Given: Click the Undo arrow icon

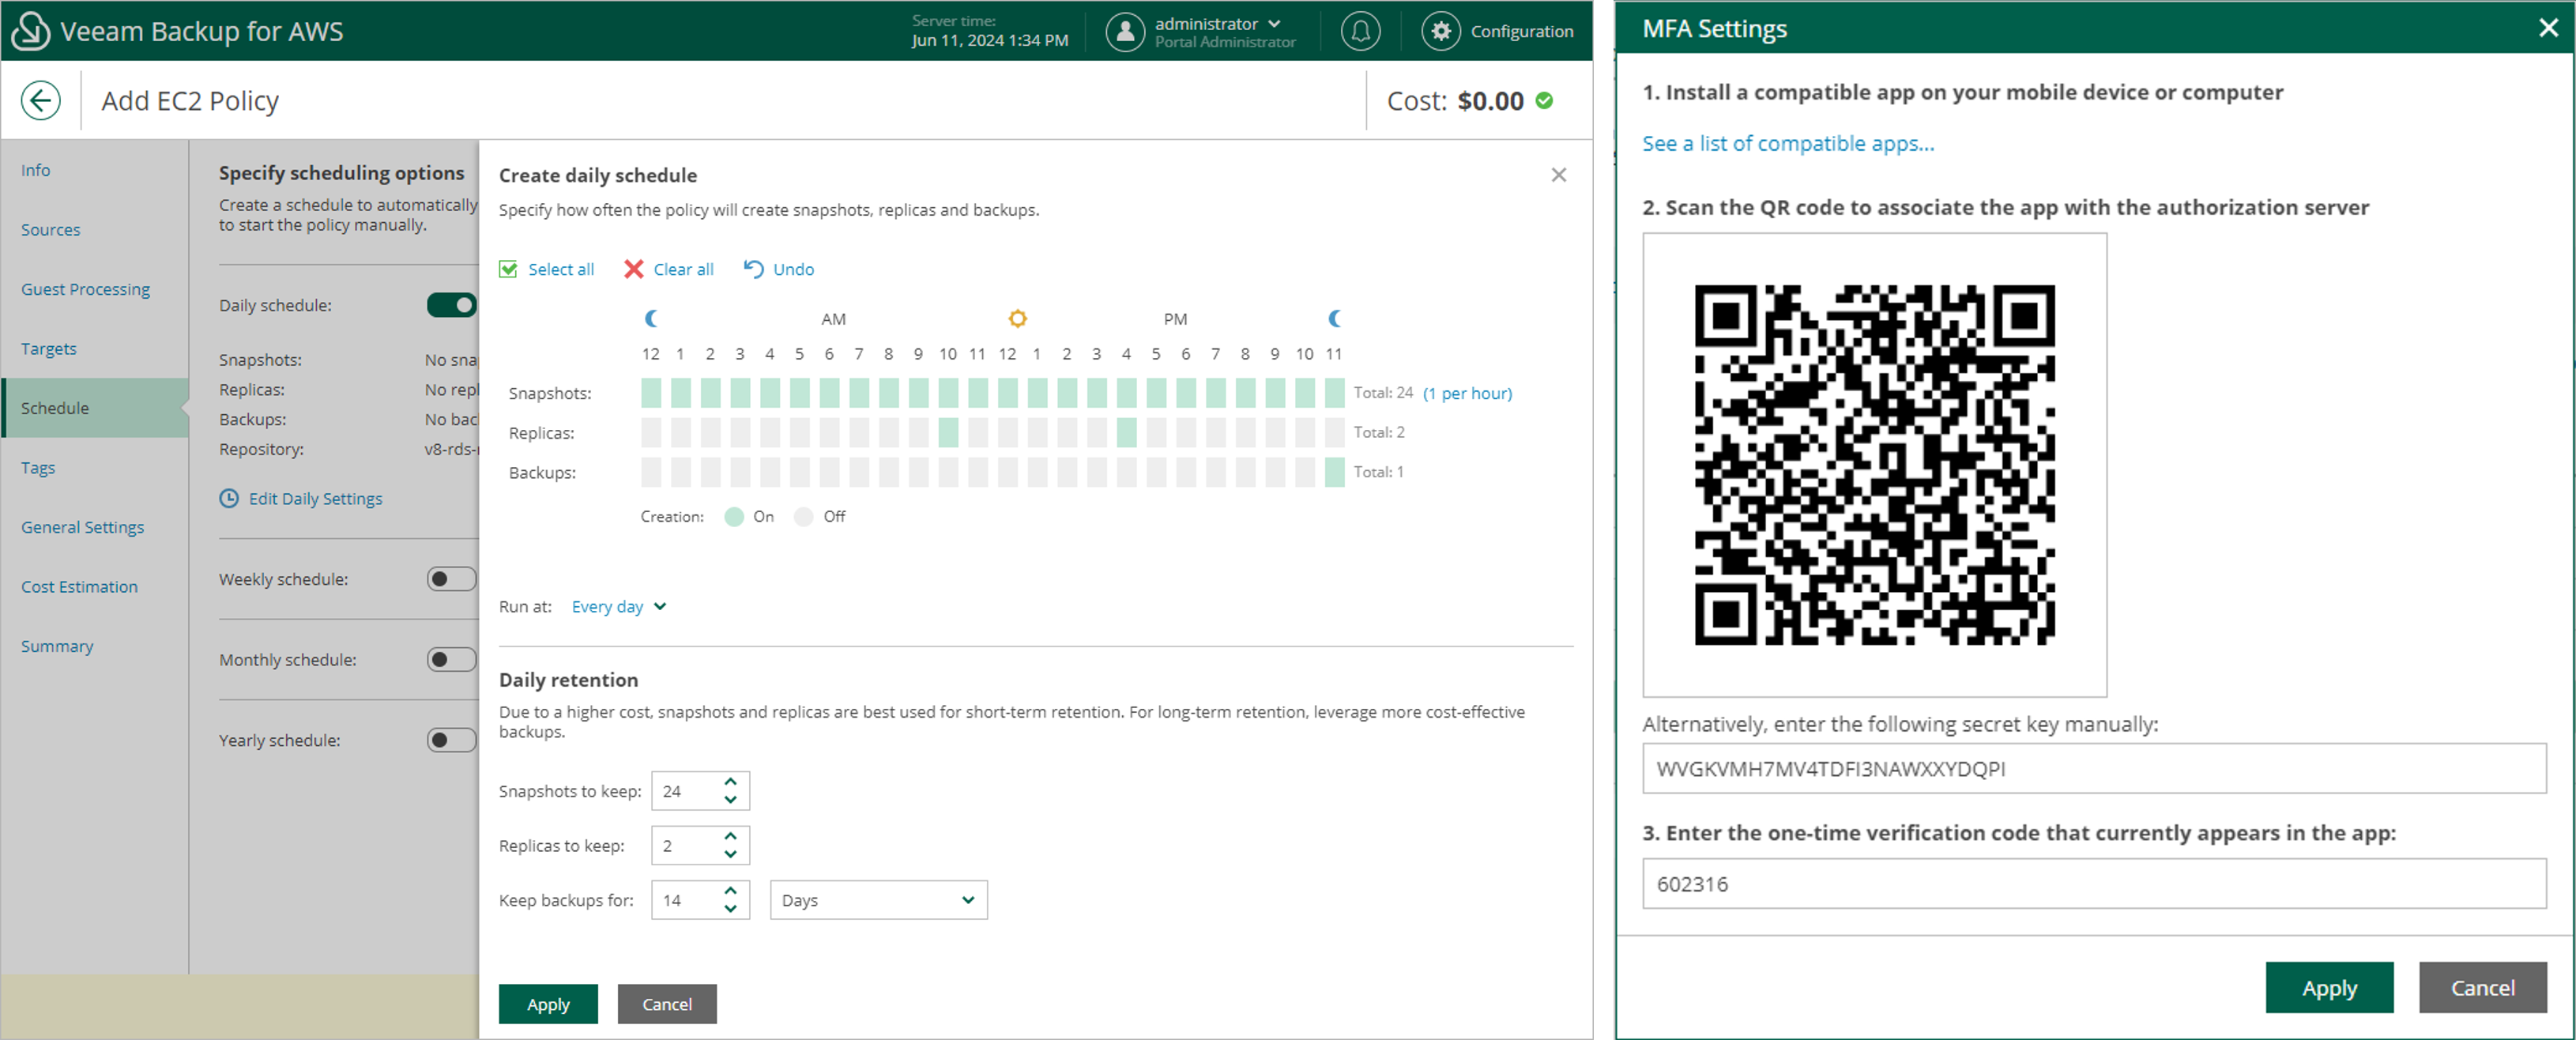Looking at the screenshot, I should [x=753, y=269].
